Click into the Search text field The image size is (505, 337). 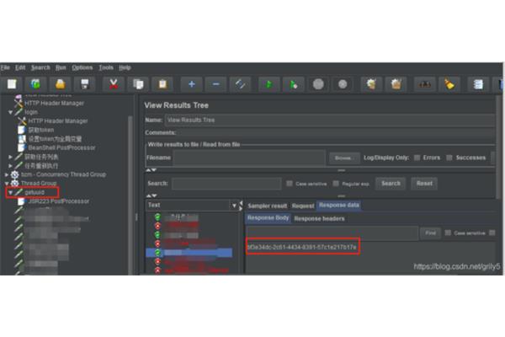(226, 184)
